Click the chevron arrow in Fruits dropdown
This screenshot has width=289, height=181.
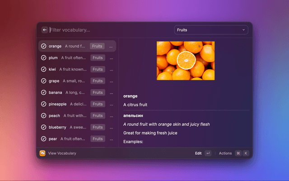point(244,30)
